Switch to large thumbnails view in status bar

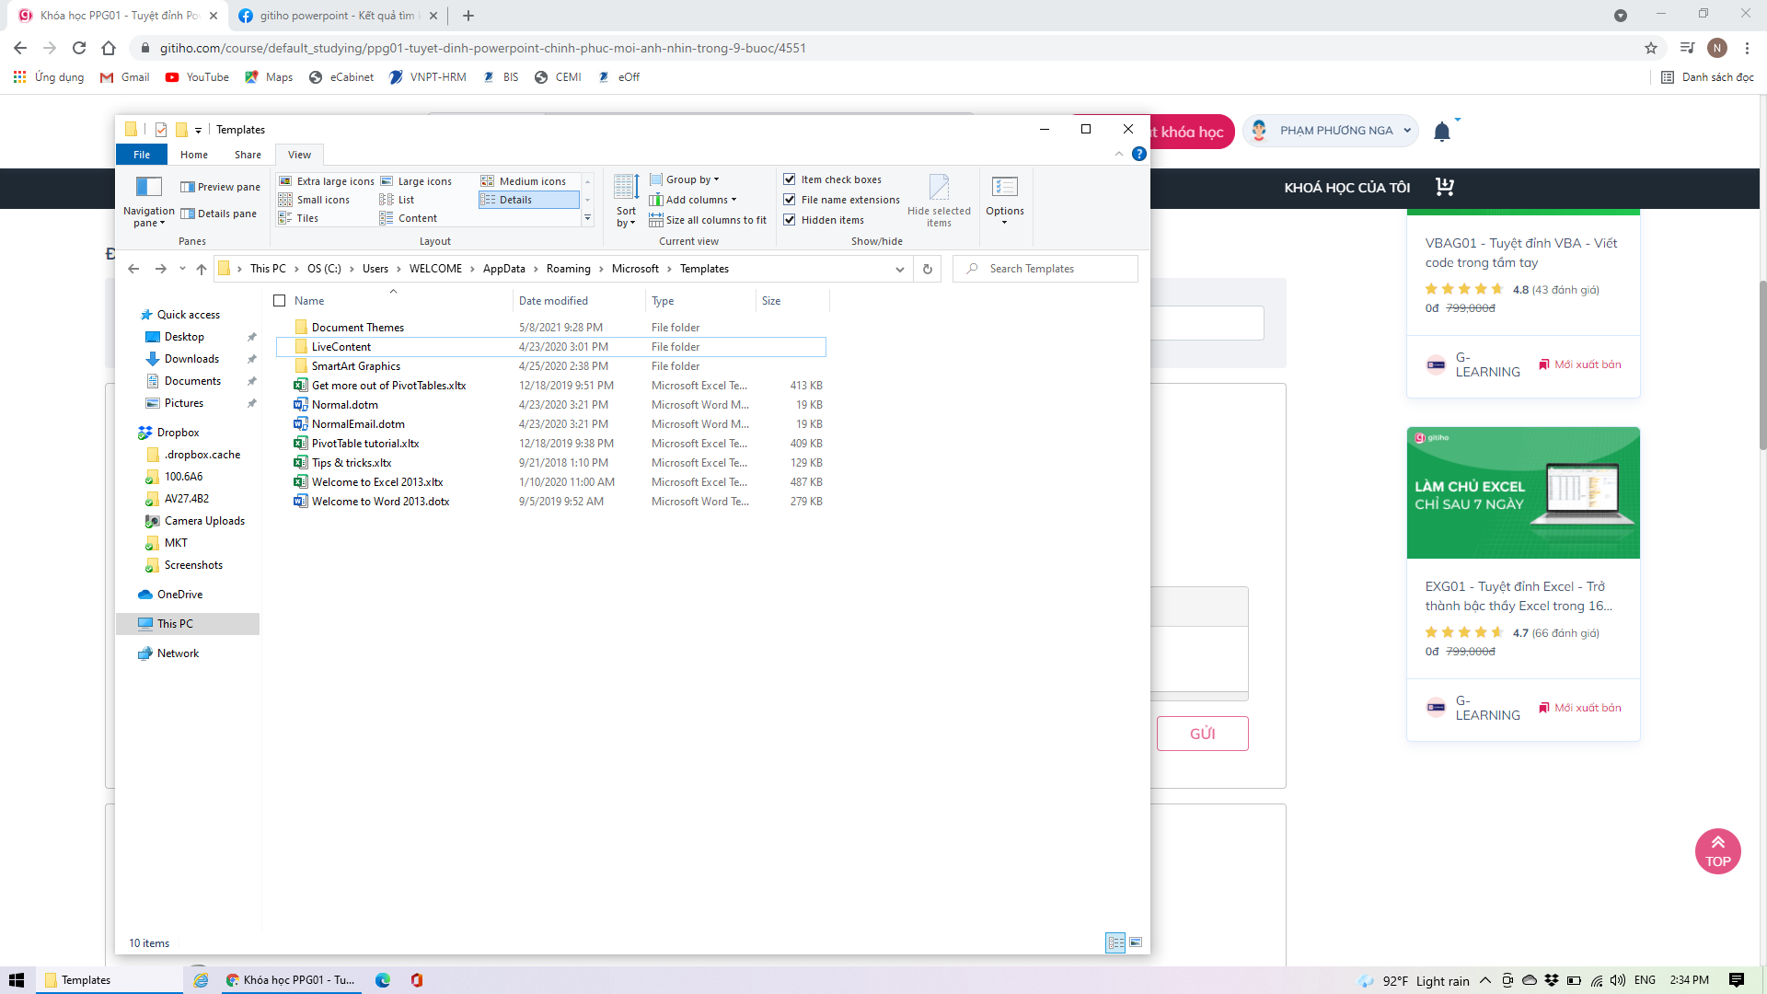(1136, 942)
